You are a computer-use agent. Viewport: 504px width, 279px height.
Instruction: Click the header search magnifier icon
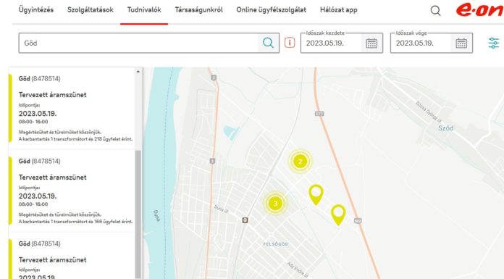point(435,11)
